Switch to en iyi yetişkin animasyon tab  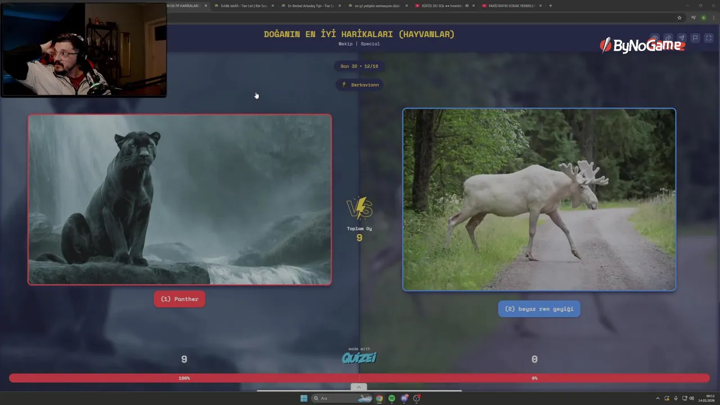click(x=377, y=6)
